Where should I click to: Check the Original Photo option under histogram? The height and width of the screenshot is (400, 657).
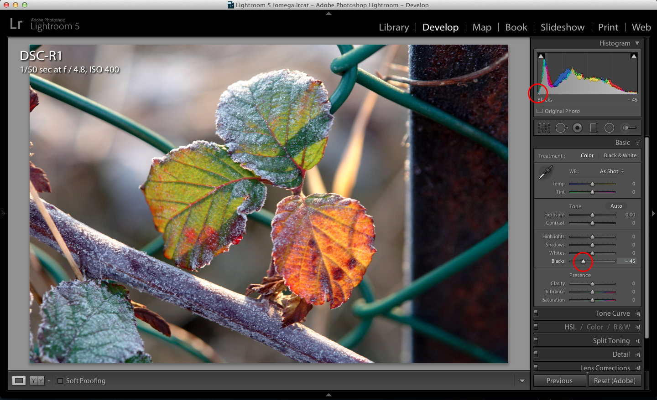539,111
